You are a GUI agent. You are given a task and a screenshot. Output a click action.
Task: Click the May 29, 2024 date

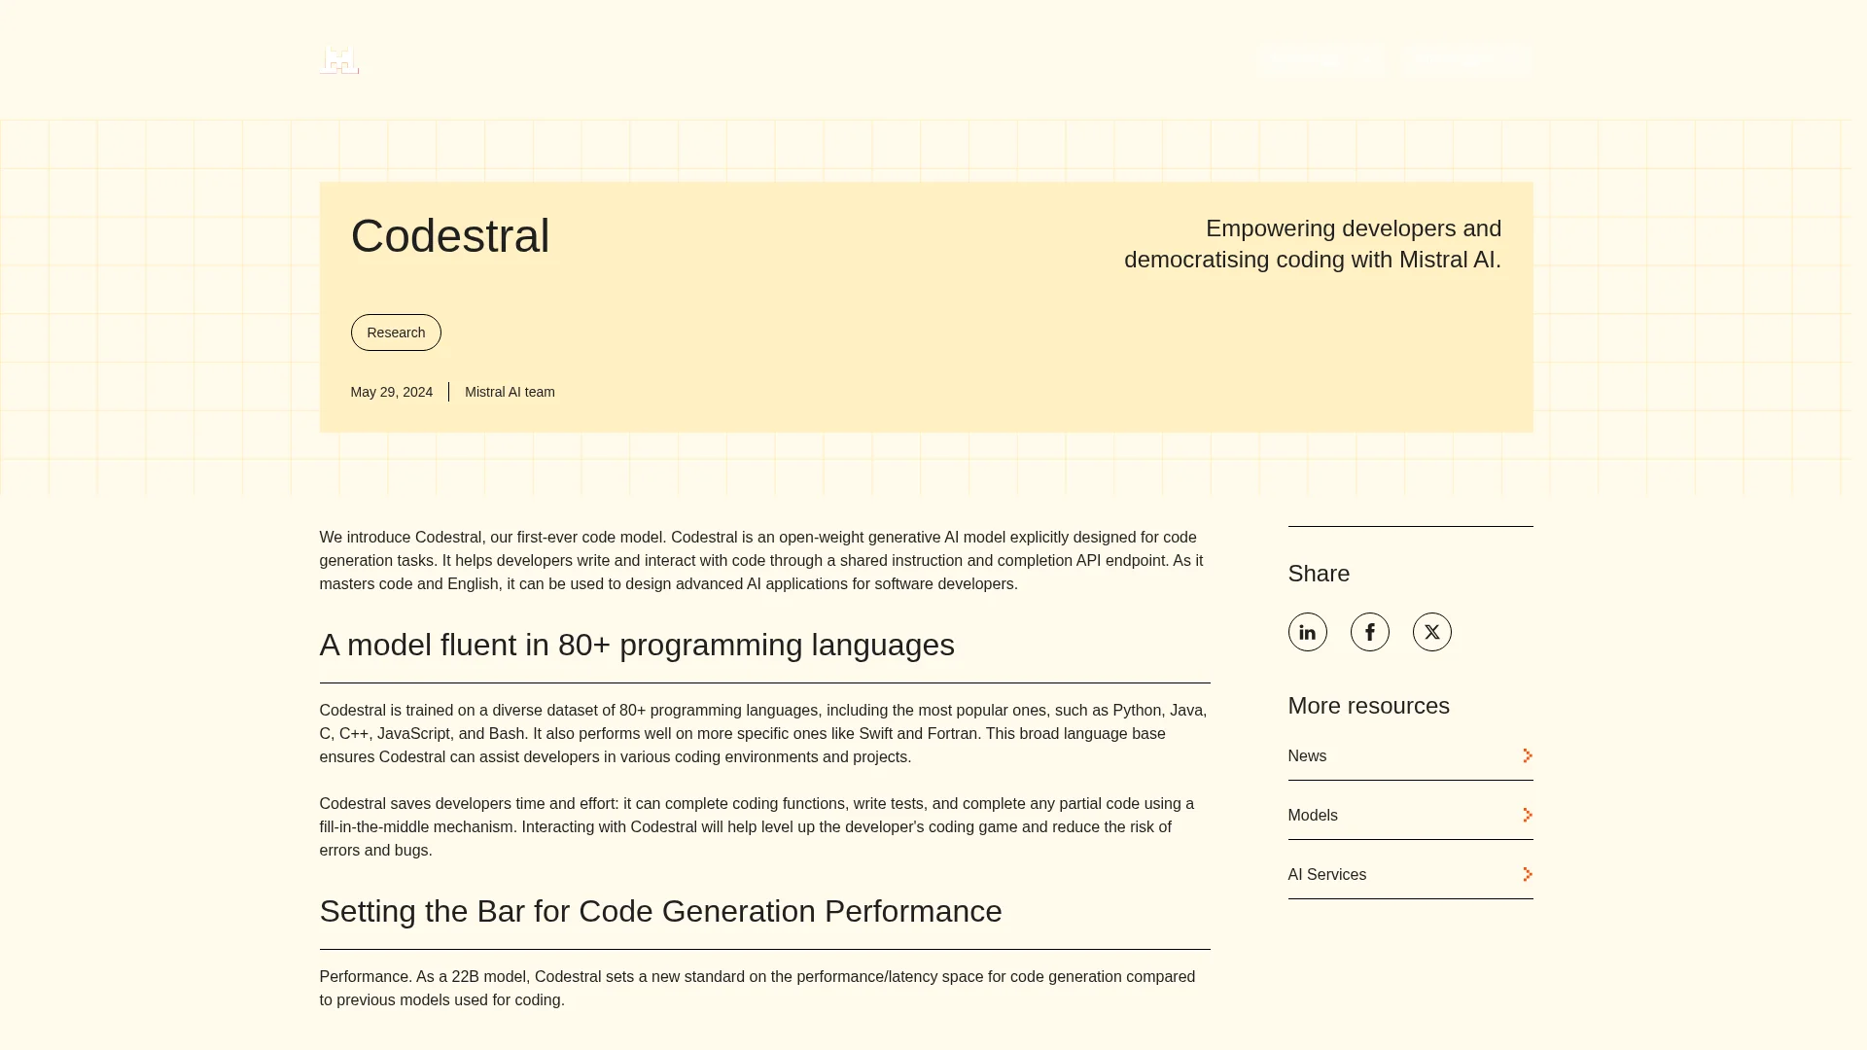coord(391,392)
